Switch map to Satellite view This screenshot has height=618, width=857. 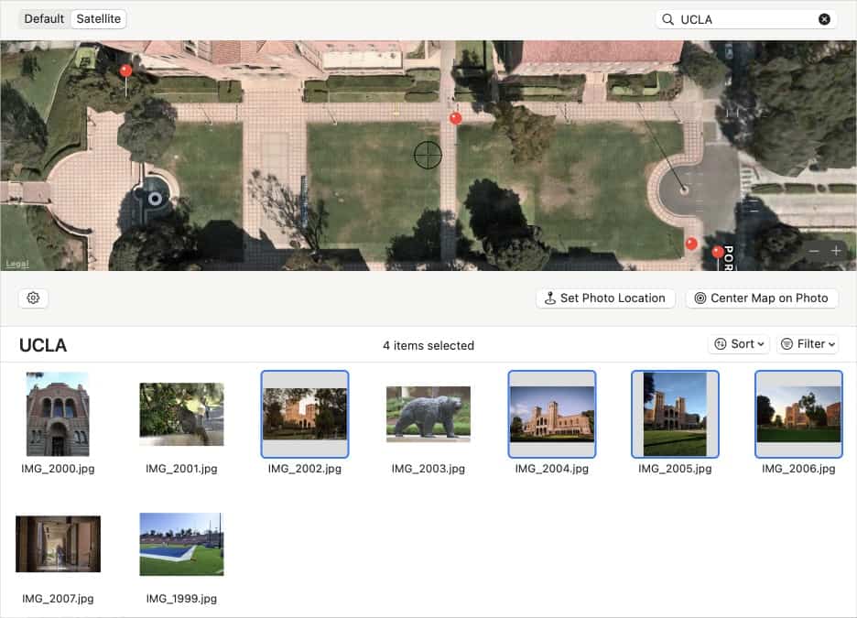click(98, 18)
